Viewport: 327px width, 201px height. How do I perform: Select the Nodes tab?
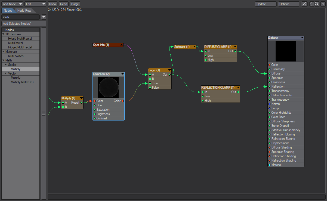pyautogui.click(x=8, y=11)
